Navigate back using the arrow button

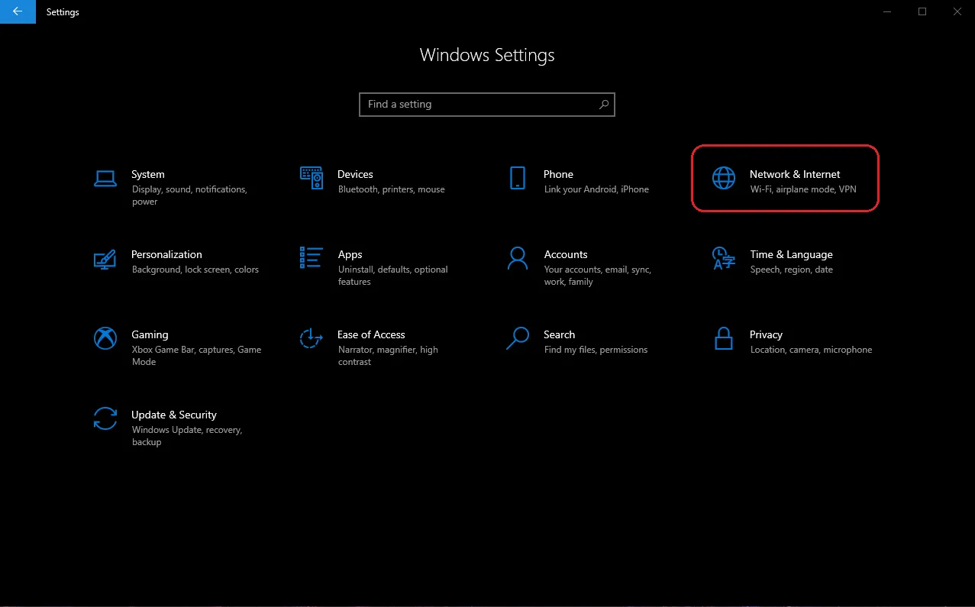click(17, 11)
